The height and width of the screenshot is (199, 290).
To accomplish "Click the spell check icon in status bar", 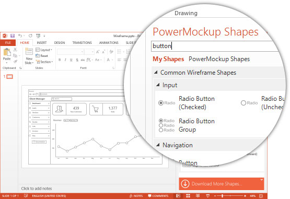I will 26,196.
